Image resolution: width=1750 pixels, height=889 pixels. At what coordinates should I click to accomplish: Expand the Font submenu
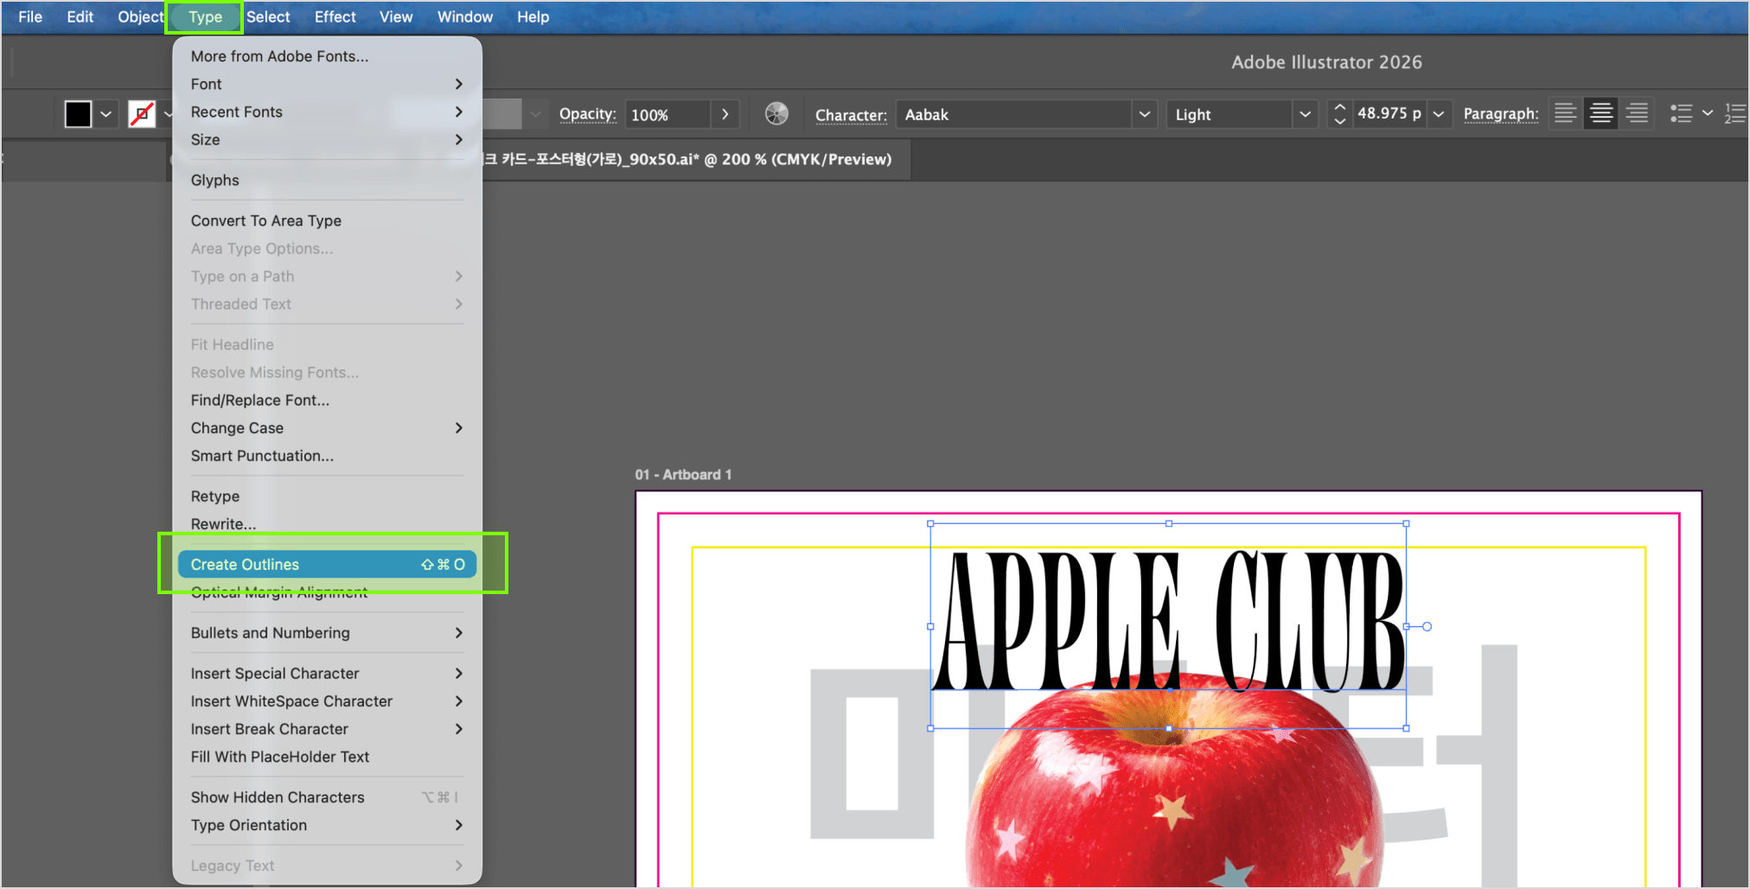[x=327, y=84]
